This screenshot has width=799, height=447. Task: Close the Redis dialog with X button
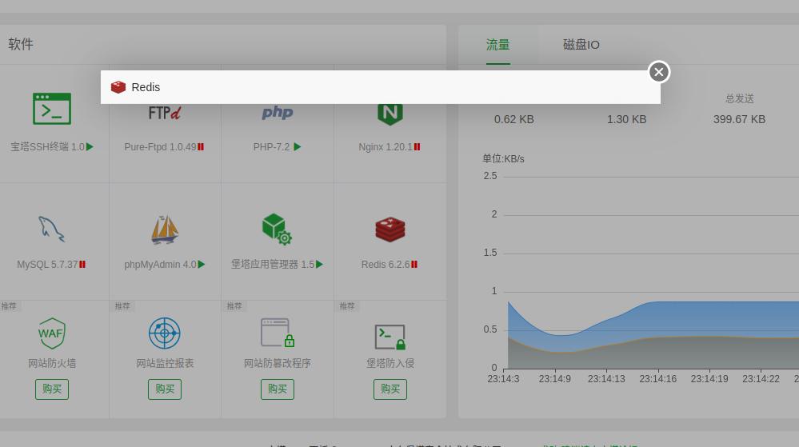click(x=659, y=72)
